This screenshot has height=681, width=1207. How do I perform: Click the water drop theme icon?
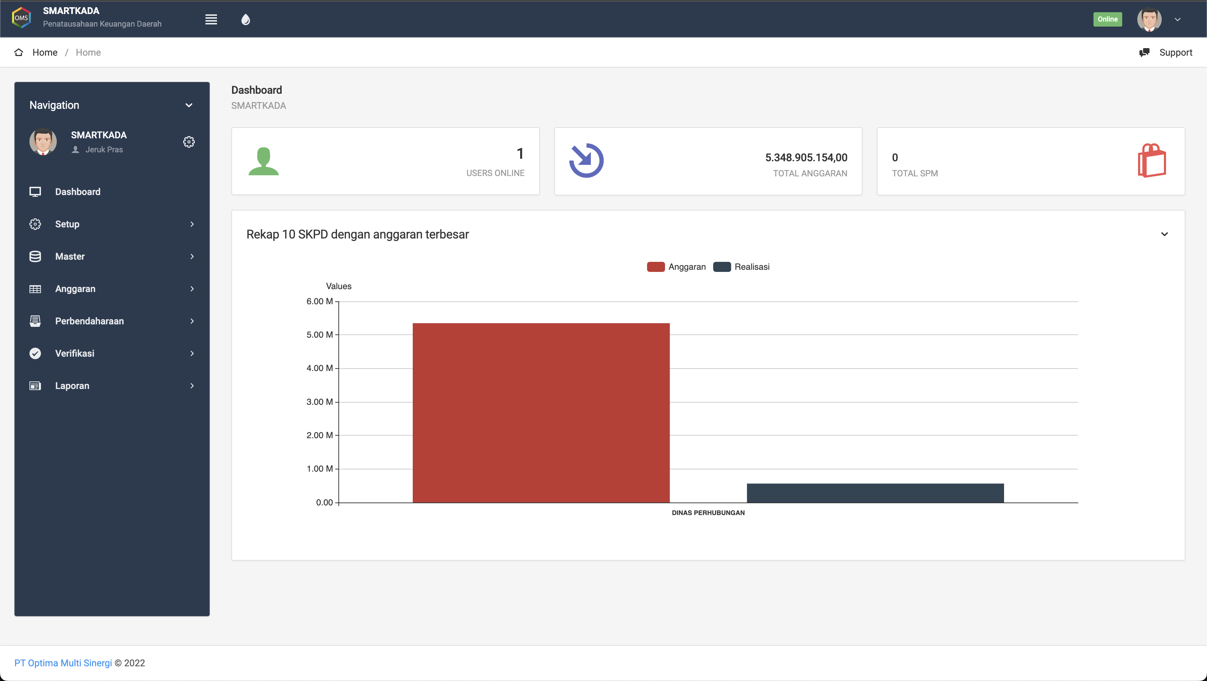point(245,19)
